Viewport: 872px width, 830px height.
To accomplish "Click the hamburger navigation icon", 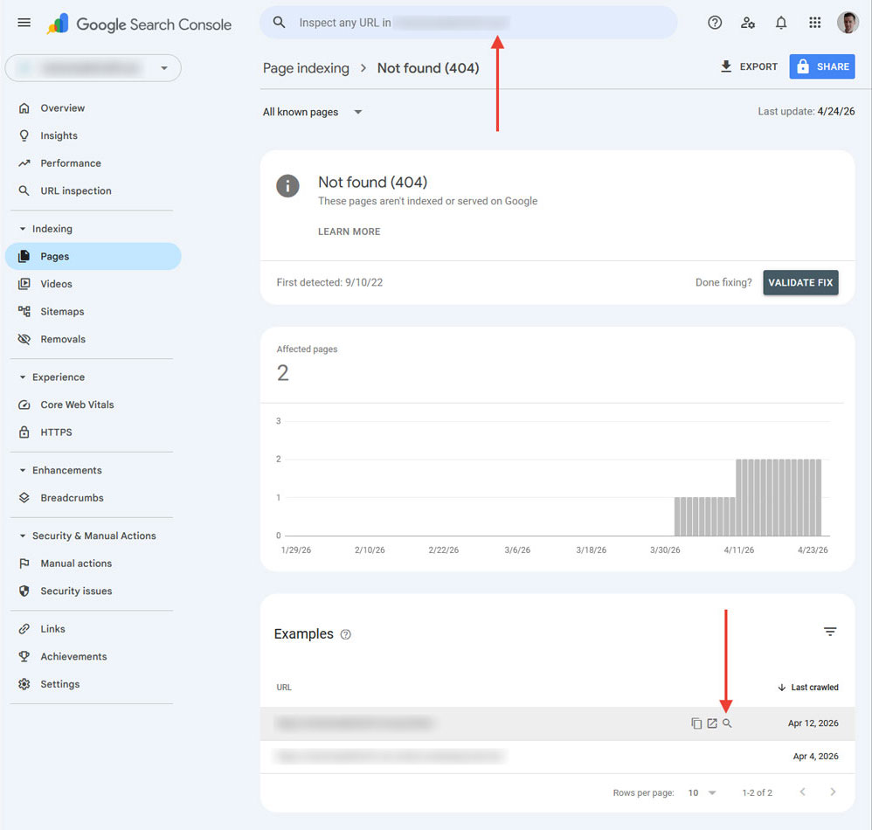I will (24, 23).
